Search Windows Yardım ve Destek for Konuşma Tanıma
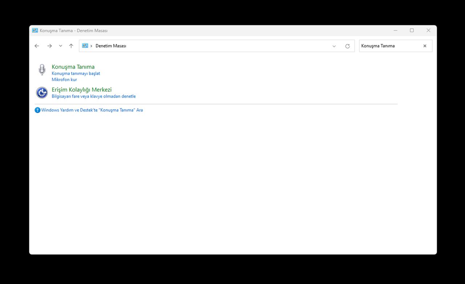This screenshot has width=465, height=284. 92,110
